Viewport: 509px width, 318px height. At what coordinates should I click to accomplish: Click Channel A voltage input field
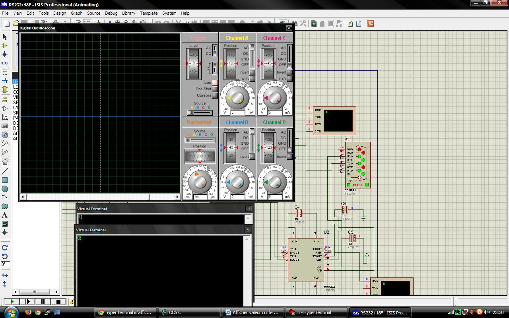point(237,113)
